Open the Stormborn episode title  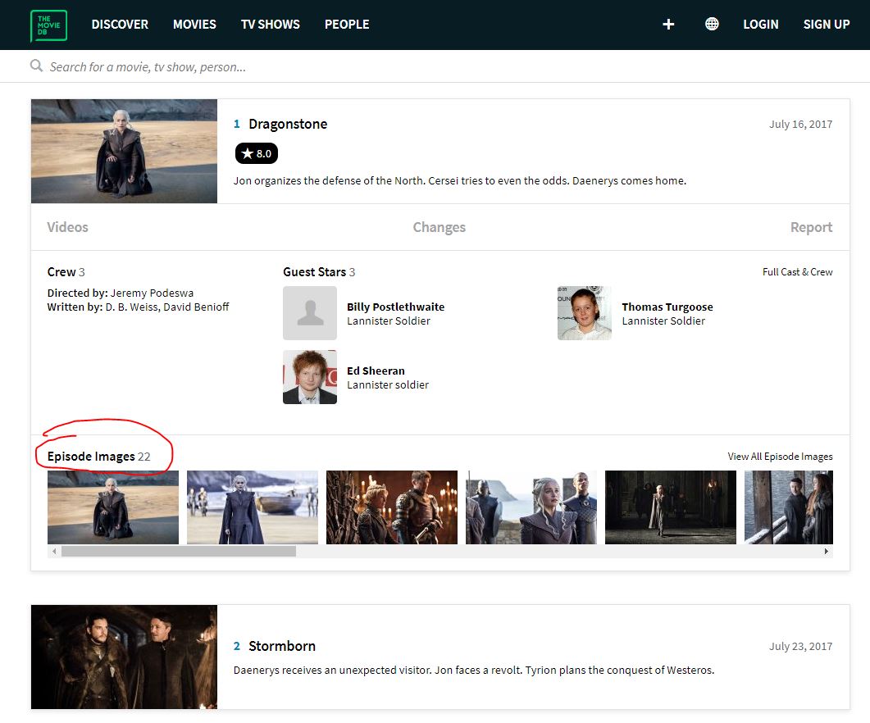(282, 646)
